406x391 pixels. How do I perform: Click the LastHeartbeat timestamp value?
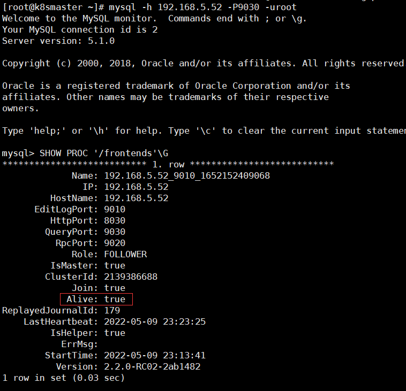coord(155,321)
